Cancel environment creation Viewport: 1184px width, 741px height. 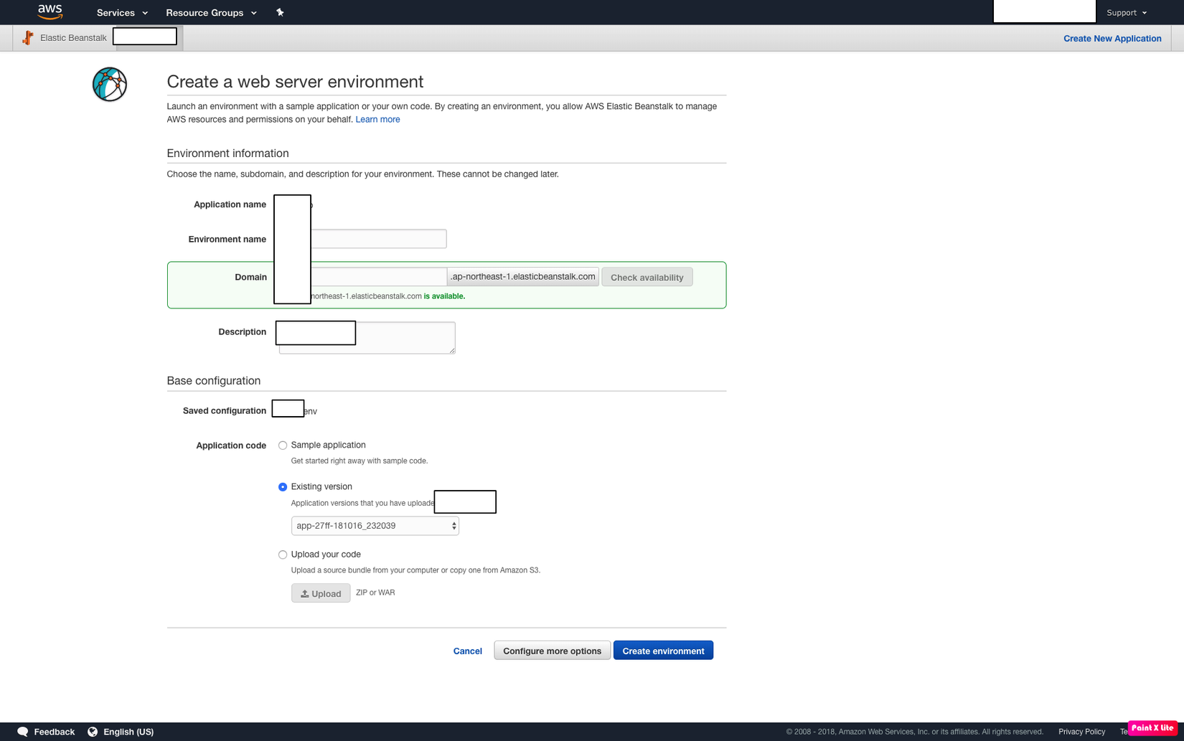tap(468, 651)
